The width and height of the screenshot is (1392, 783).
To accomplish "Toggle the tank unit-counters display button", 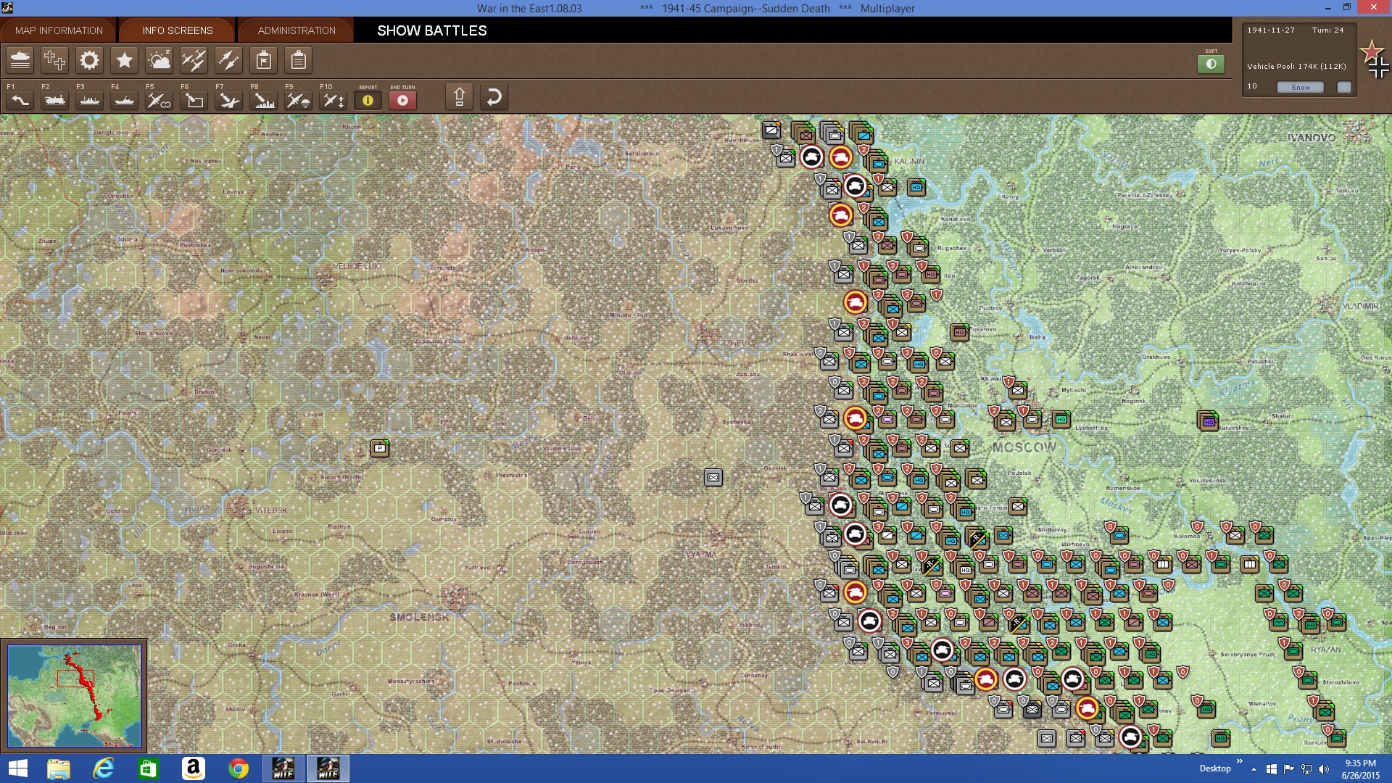I will (20, 60).
